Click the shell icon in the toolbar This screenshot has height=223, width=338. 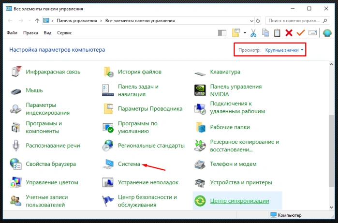(327, 33)
